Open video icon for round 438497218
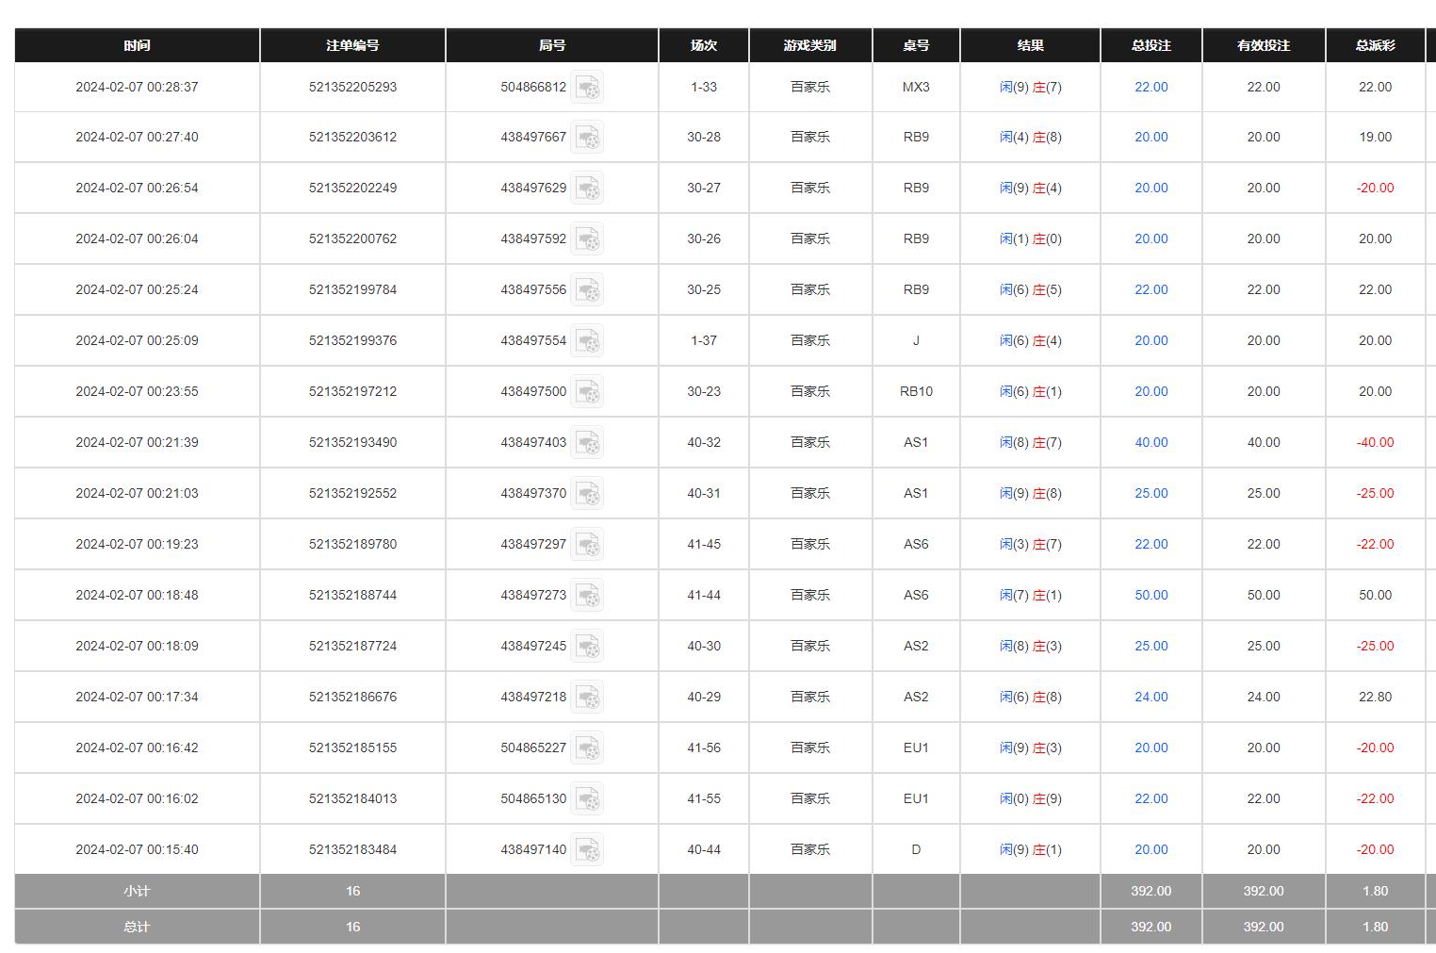1436x953 pixels. (x=587, y=698)
